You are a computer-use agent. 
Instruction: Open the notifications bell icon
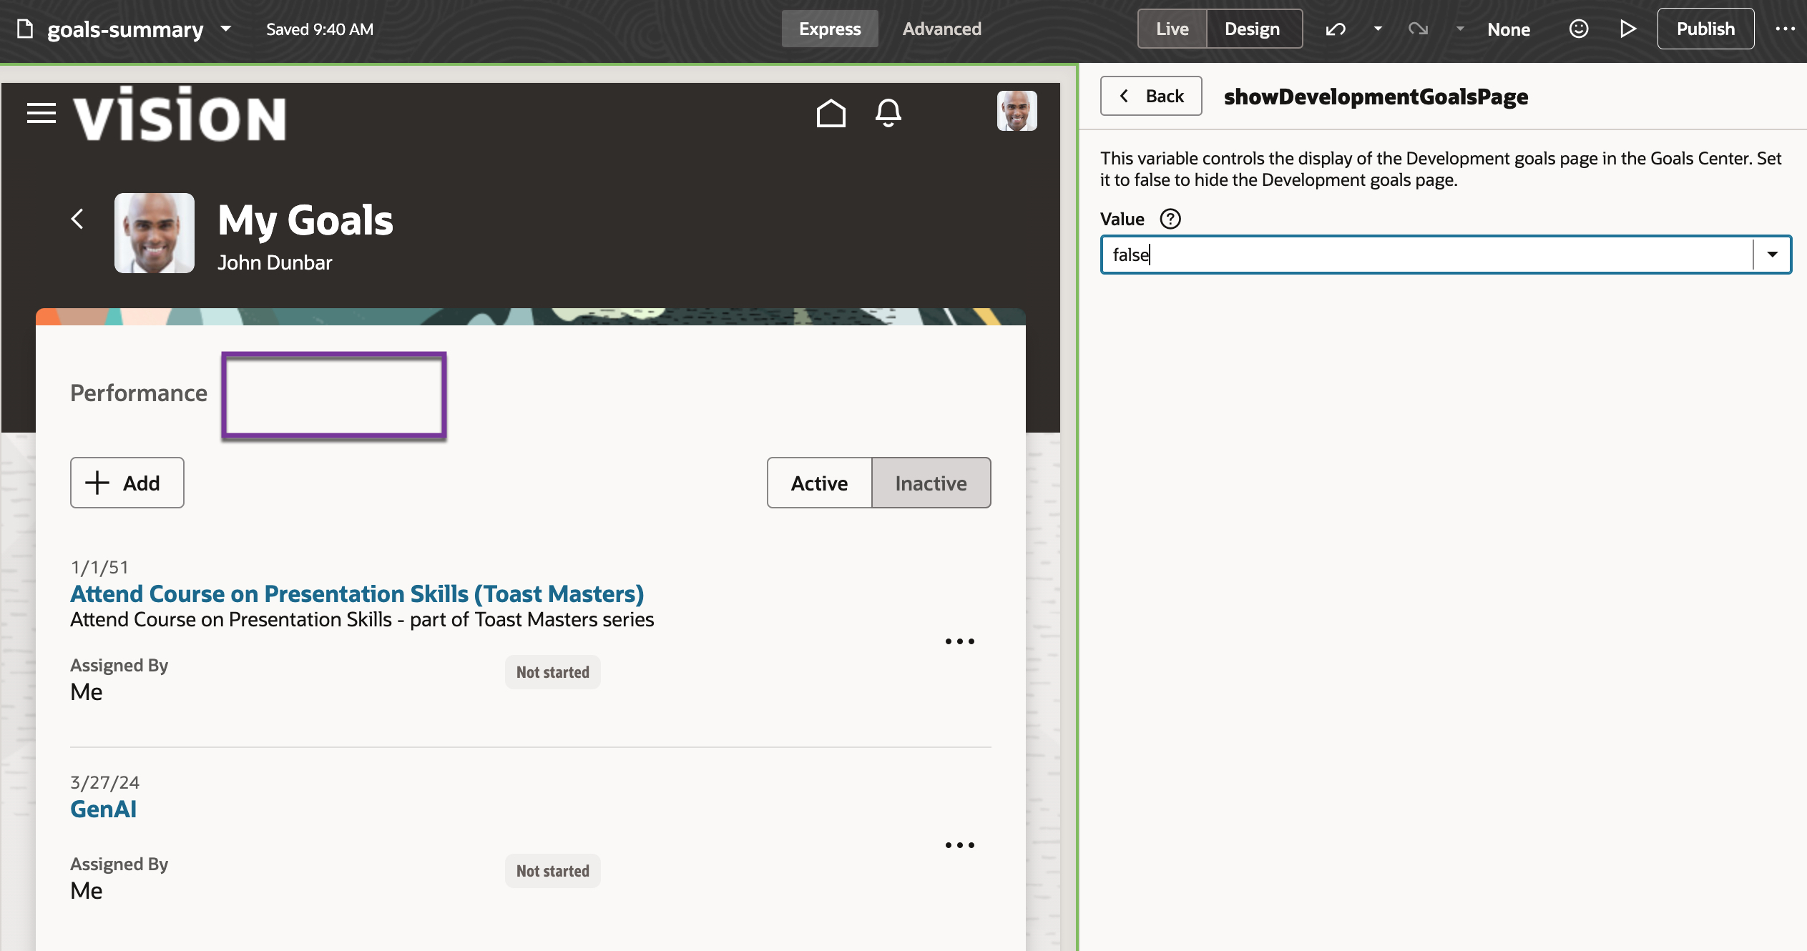(888, 113)
